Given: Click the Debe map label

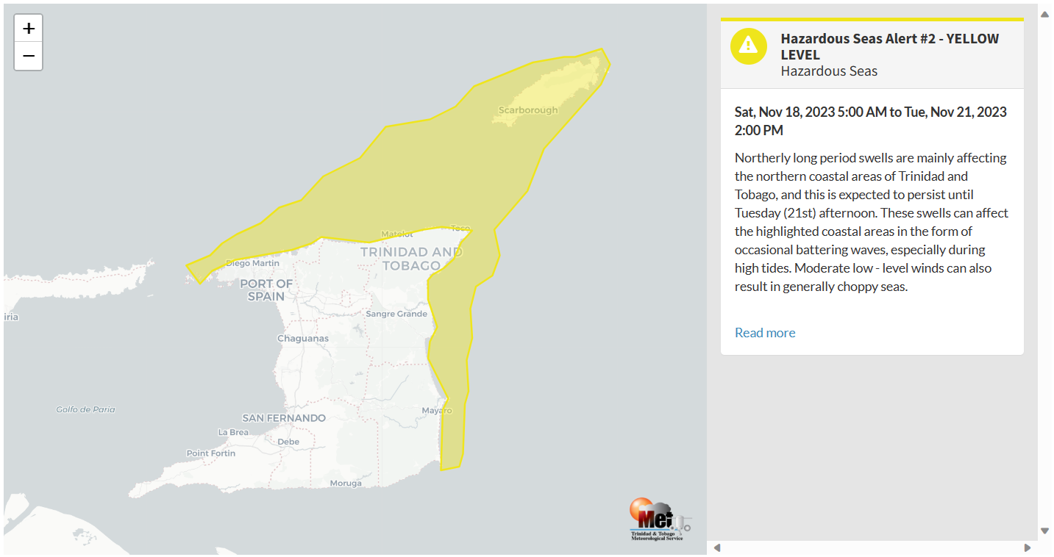Looking at the screenshot, I should [288, 442].
